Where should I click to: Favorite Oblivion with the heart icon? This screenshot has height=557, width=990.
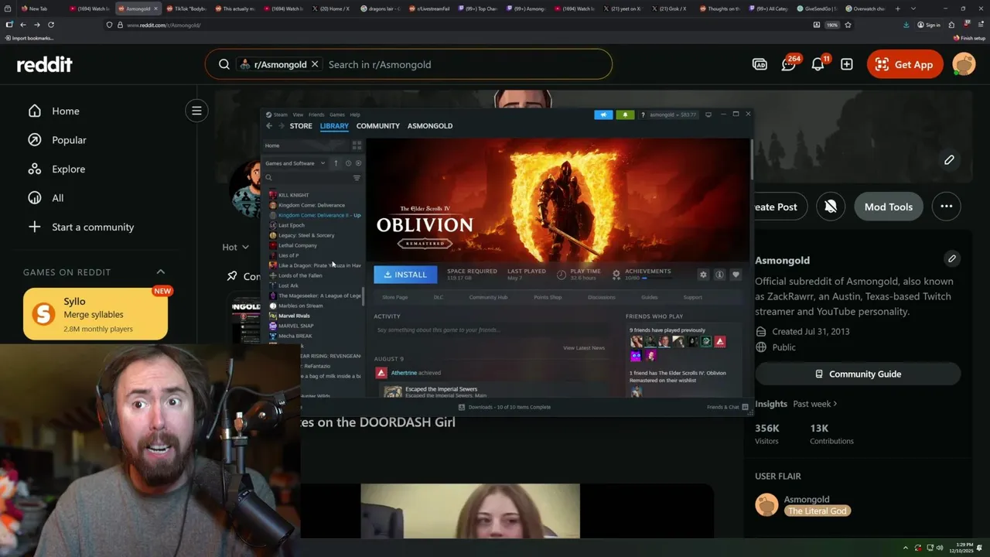(736, 275)
